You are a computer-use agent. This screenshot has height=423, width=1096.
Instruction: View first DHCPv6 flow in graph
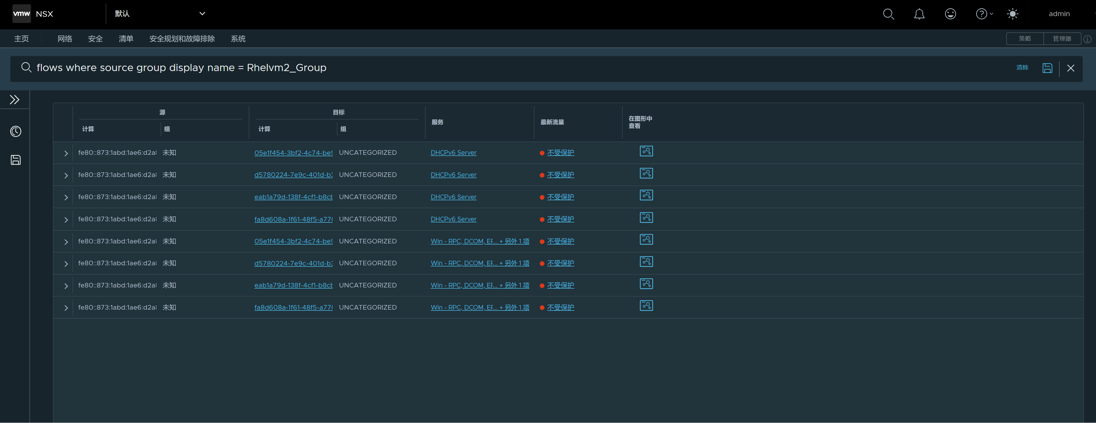[x=646, y=151]
